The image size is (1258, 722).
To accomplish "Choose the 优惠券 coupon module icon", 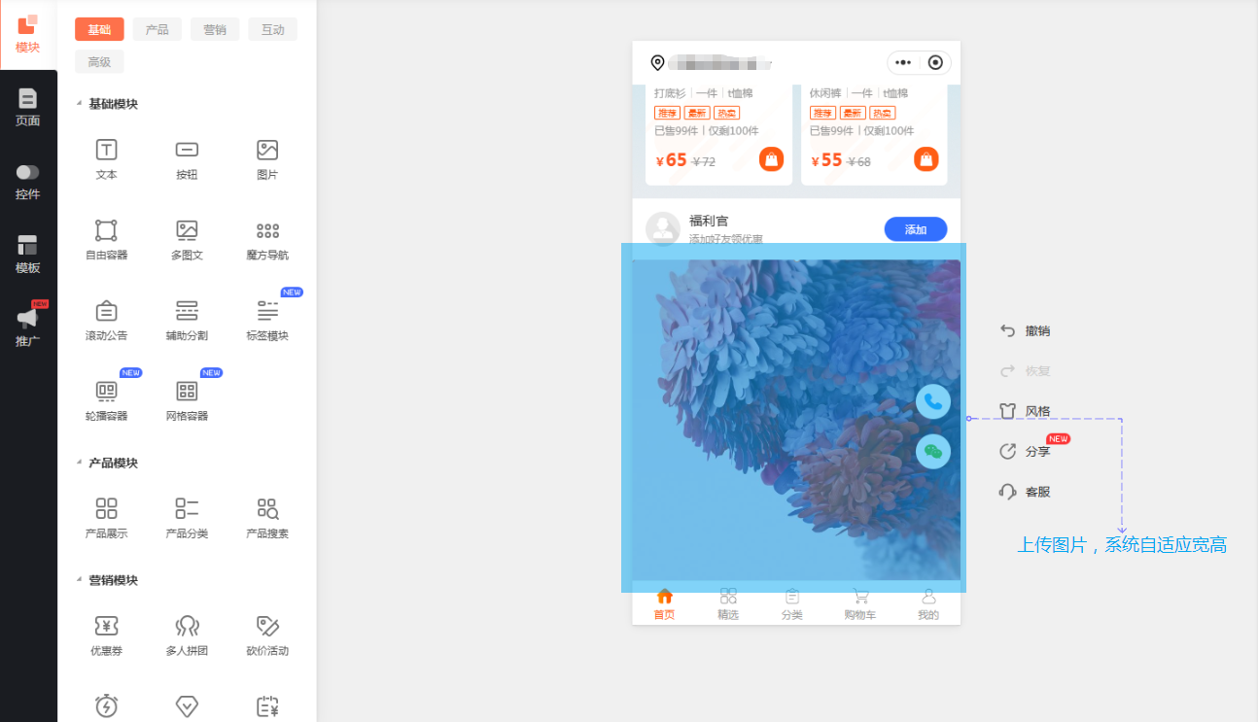I will [106, 626].
